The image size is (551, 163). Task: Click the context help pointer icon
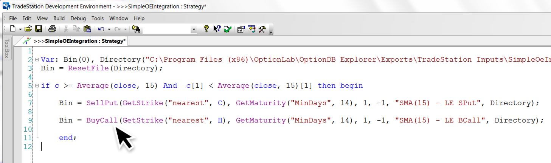point(217,29)
